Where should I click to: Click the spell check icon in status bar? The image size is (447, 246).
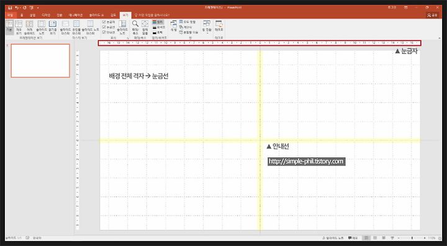click(x=27, y=238)
